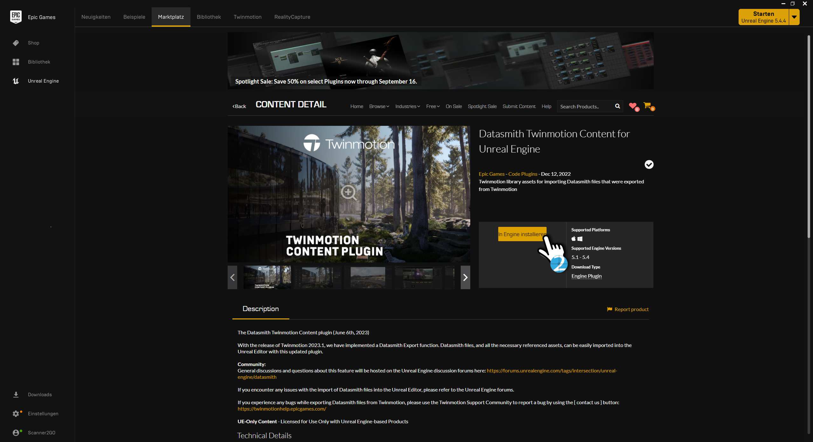Click the Apple platform icon
813x442 pixels.
574,239
